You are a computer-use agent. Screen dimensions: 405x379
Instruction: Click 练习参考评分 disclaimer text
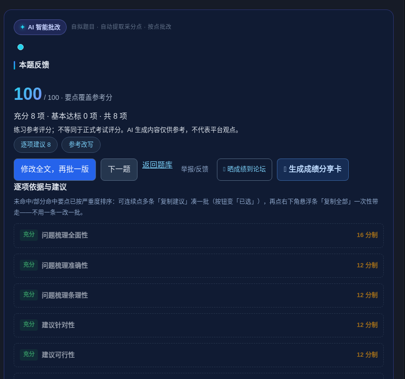click(127, 130)
